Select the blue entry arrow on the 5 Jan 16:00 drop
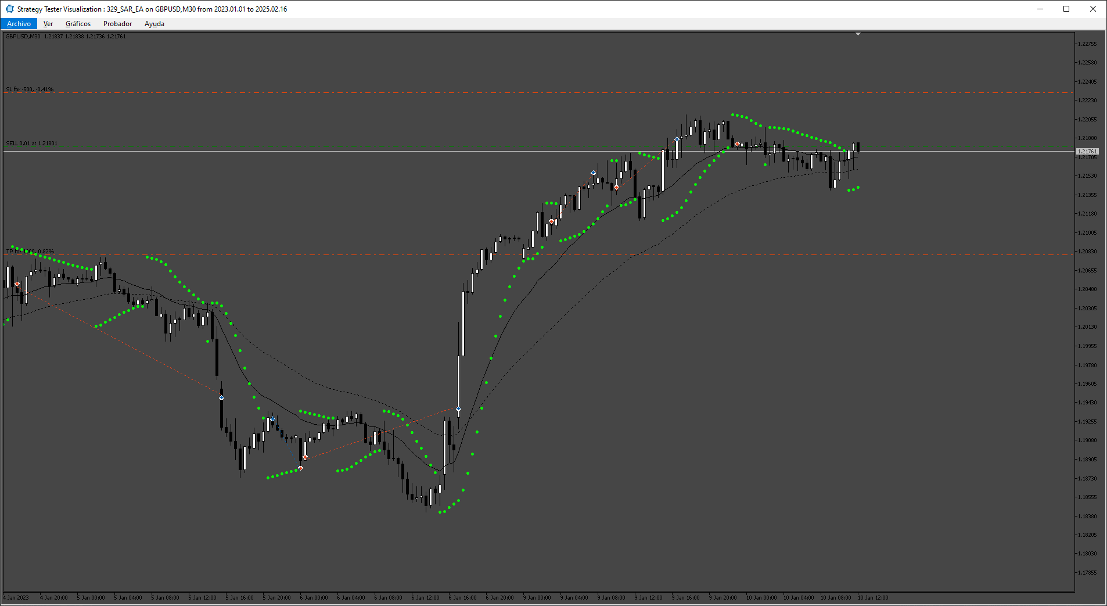The height and width of the screenshot is (606, 1107). [221, 397]
